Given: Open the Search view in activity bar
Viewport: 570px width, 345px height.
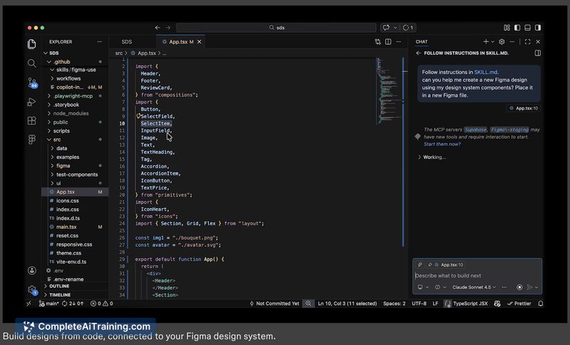Looking at the screenshot, I should [31, 63].
